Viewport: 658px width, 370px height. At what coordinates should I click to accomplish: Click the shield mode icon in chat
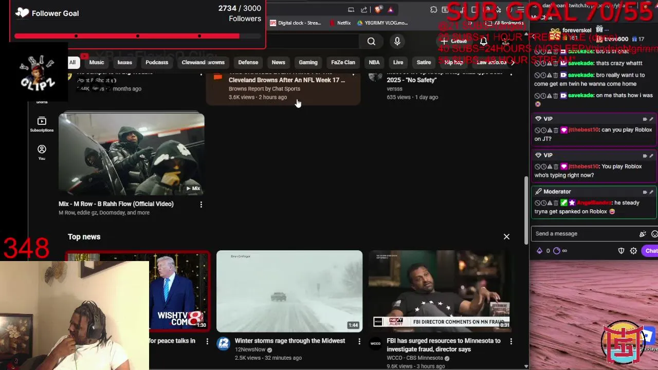coord(621,251)
